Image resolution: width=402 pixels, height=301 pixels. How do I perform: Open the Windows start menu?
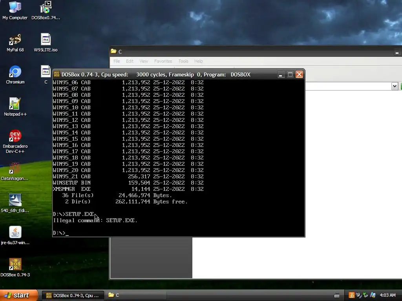[19, 295]
